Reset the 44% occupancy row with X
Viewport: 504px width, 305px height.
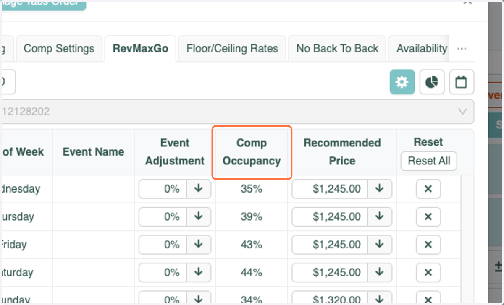coord(428,272)
